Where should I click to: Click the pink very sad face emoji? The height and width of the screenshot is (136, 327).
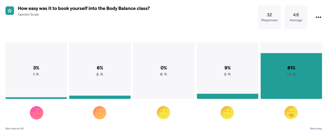[x=36, y=113]
